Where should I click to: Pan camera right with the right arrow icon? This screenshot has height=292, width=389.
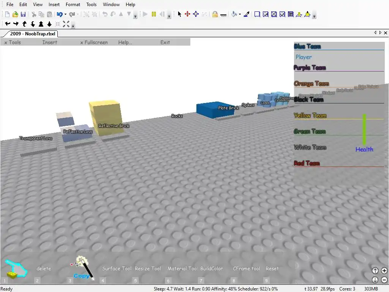(16, 24)
